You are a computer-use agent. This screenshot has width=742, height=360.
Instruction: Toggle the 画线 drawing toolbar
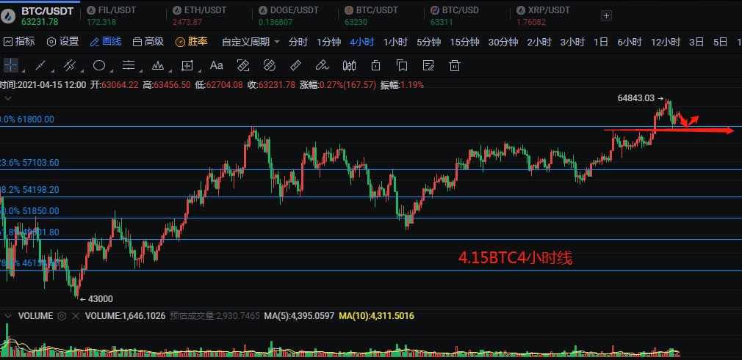[x=104, y=42]
